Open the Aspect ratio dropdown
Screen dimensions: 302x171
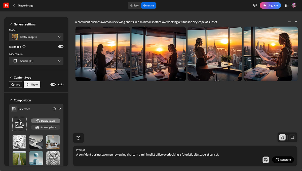point(36,61)
